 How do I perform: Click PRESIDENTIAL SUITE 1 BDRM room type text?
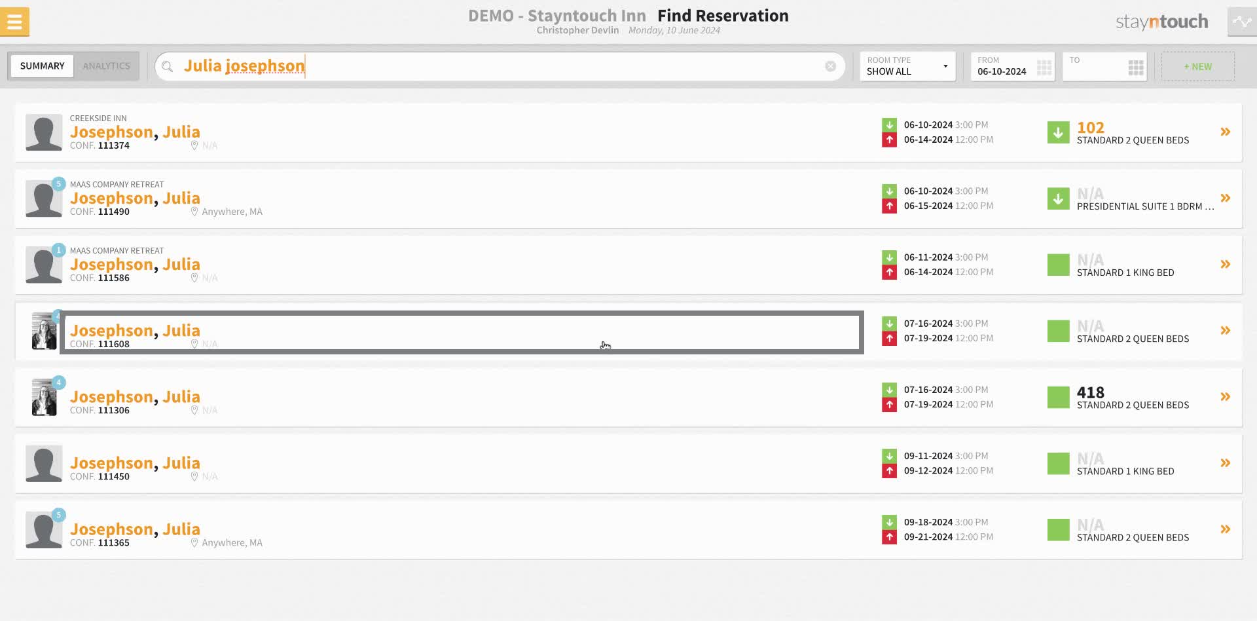coord(1145,206)
